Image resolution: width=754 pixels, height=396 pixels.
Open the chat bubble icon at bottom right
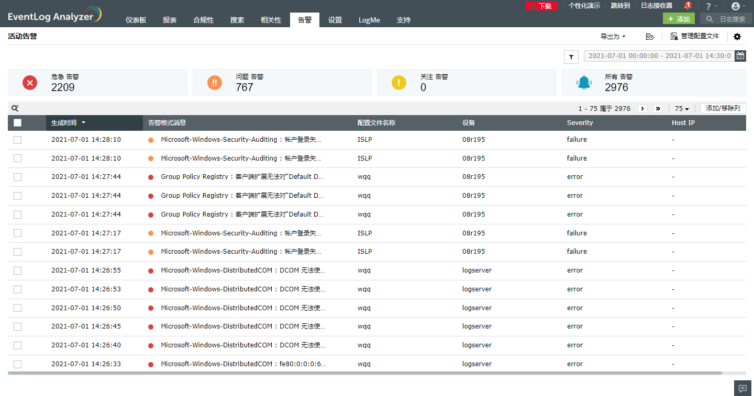(742, 388)
